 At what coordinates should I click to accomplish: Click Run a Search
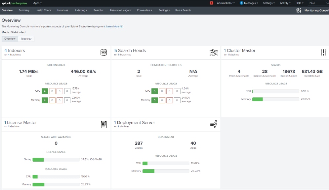183,10
